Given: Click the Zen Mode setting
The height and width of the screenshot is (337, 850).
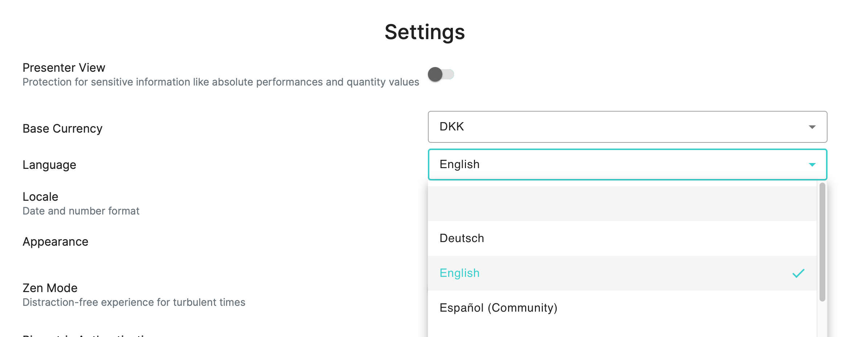Looking at the screenshot, I should 50,288.
